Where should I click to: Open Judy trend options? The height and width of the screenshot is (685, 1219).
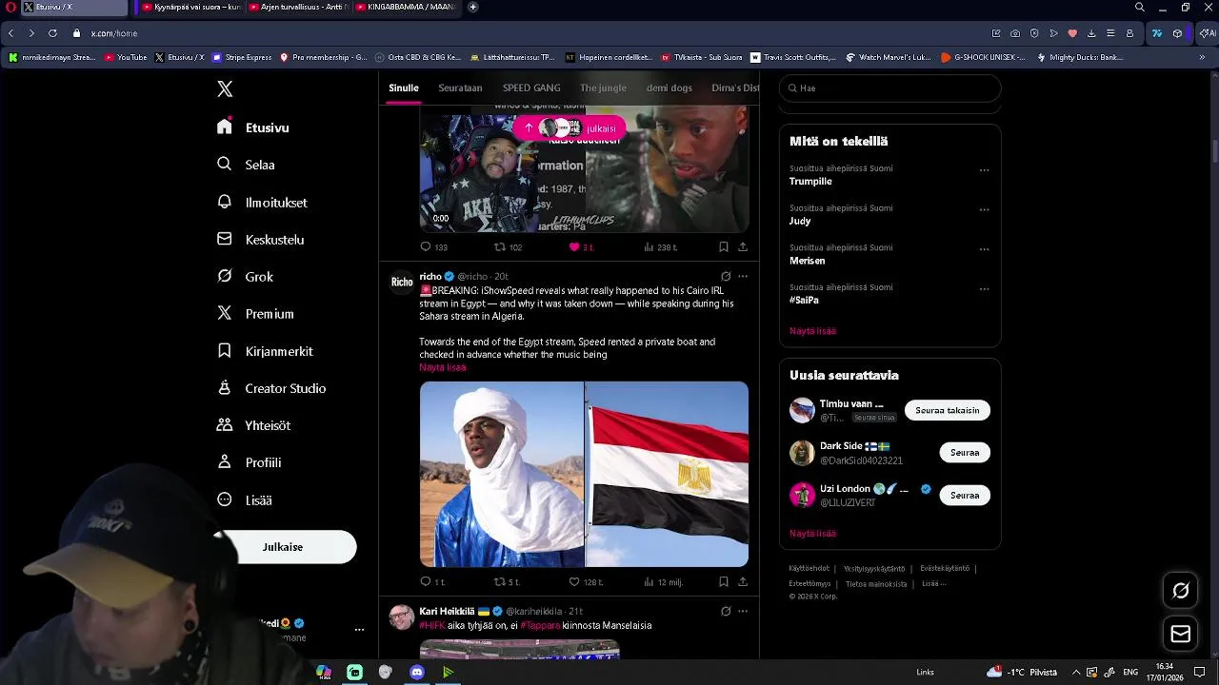984,210
